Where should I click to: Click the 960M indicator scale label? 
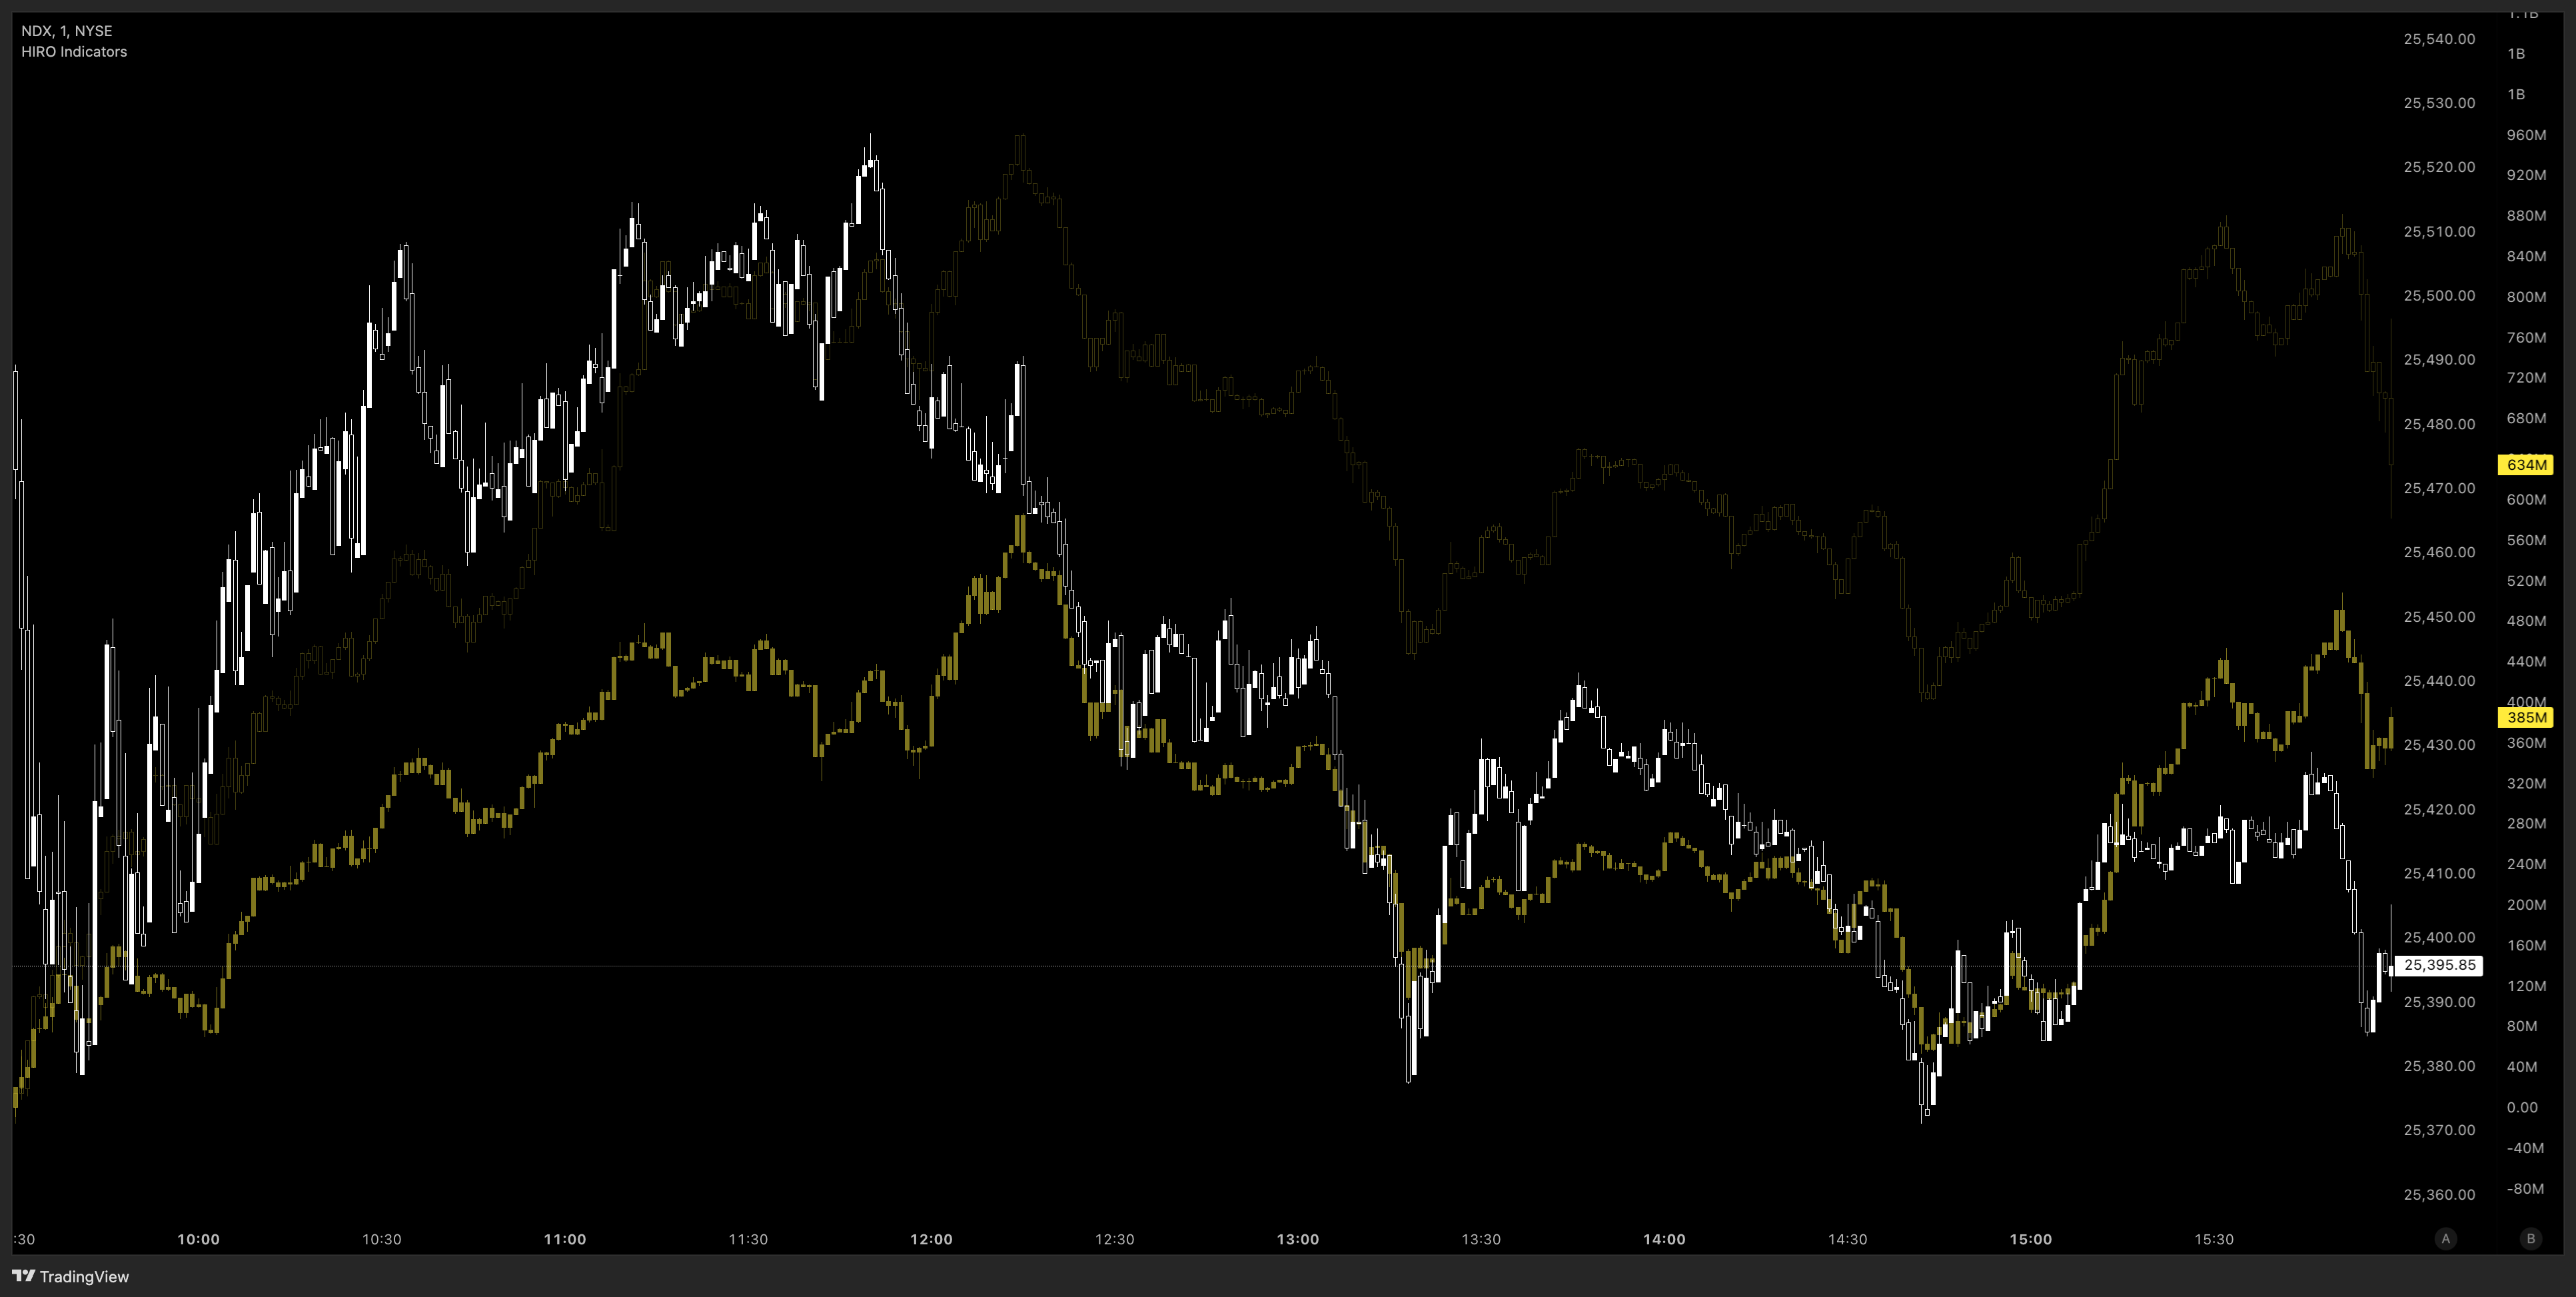(2526, 135)
